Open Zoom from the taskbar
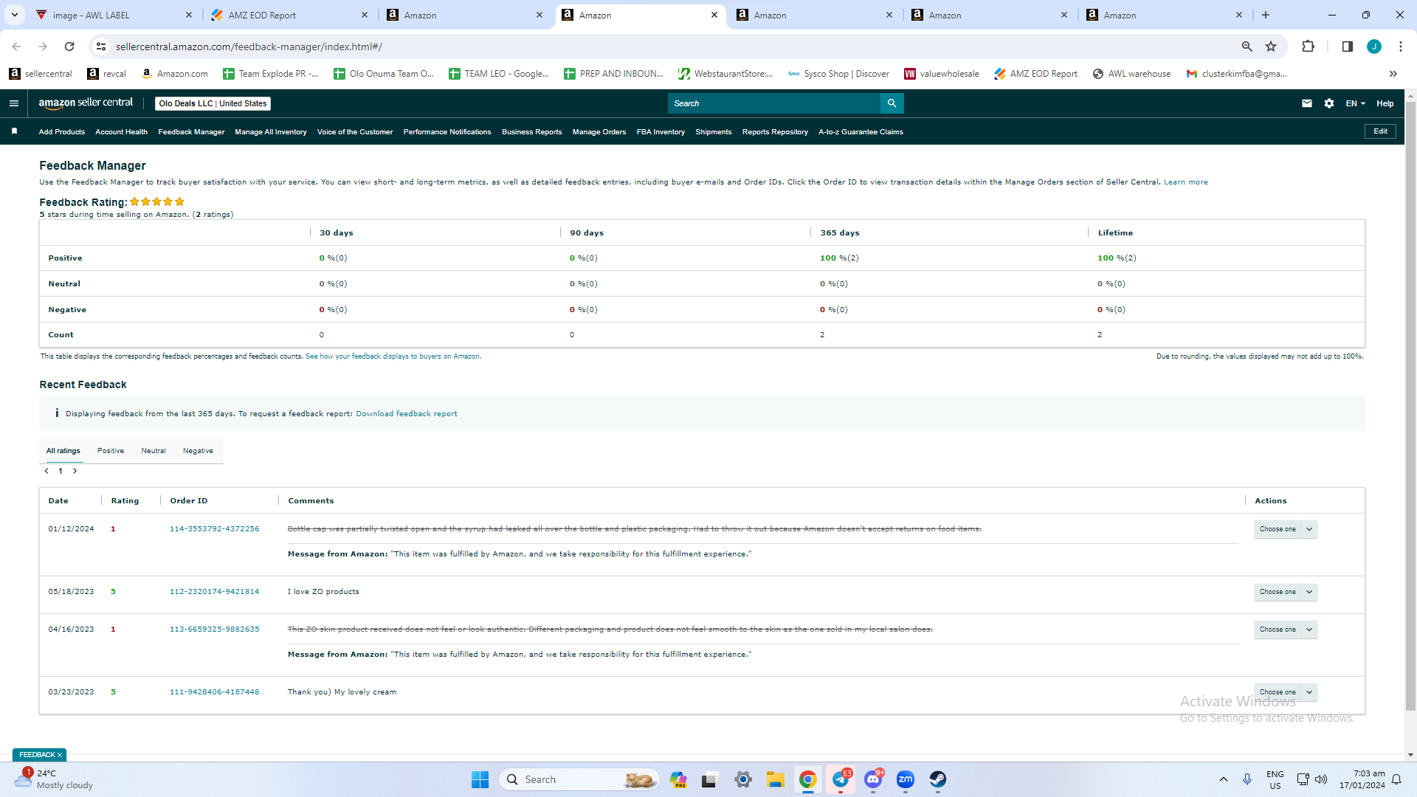 click(x=906, y=779)
